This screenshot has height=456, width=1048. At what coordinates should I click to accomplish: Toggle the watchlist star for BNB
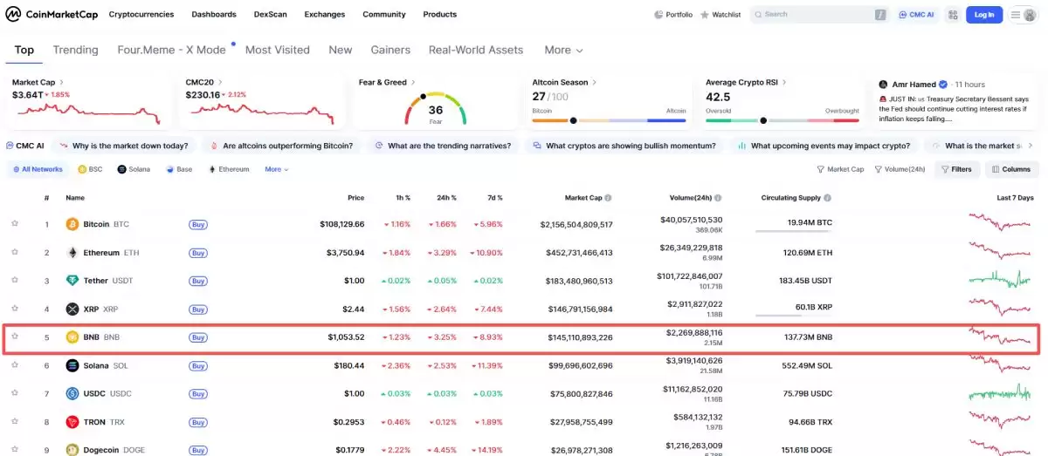click(15, 337)
